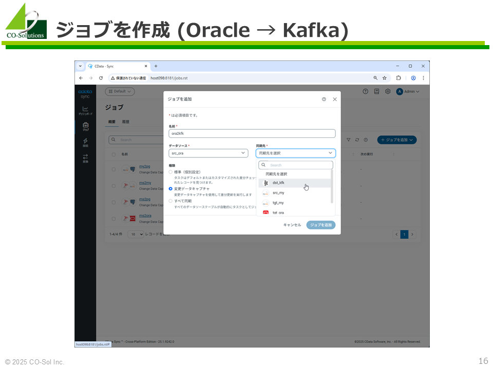This screenshot has height=369, width=493.
Task: Open the documentation book icon in the top bar
Action: tap(376, 91)
